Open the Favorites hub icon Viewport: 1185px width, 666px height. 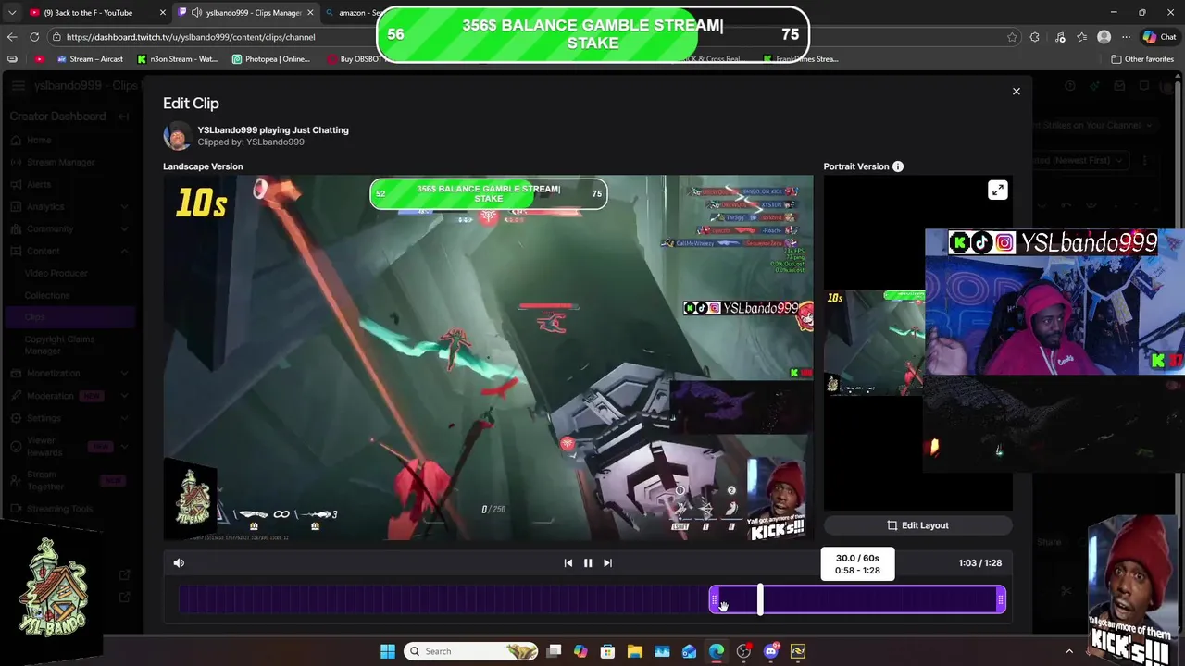point(1081,37)
